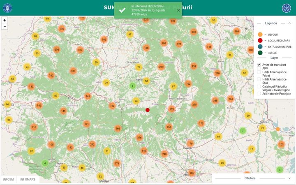Image resolution: width=296 pixels, height=185 pixels.
Task: Open the yellow cluster marker 47
Action: [x=130, y=35]
